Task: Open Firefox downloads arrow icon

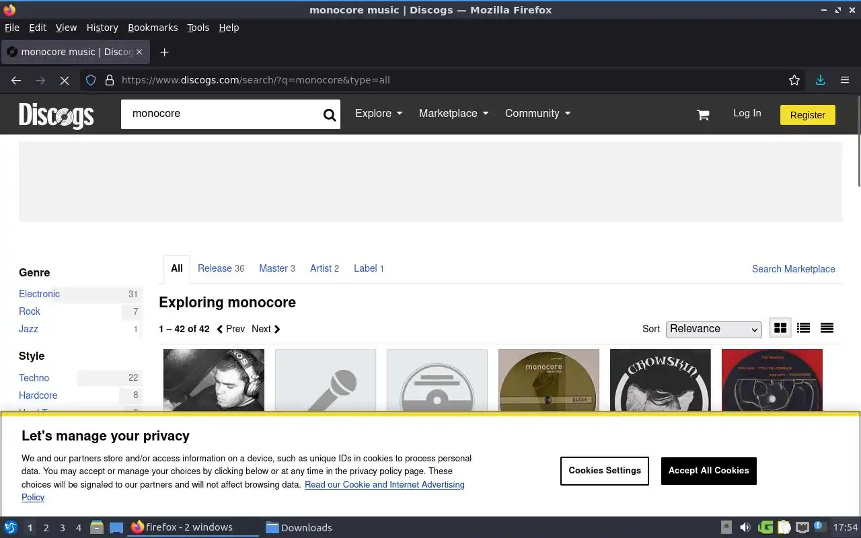Action: pos(820,80)
